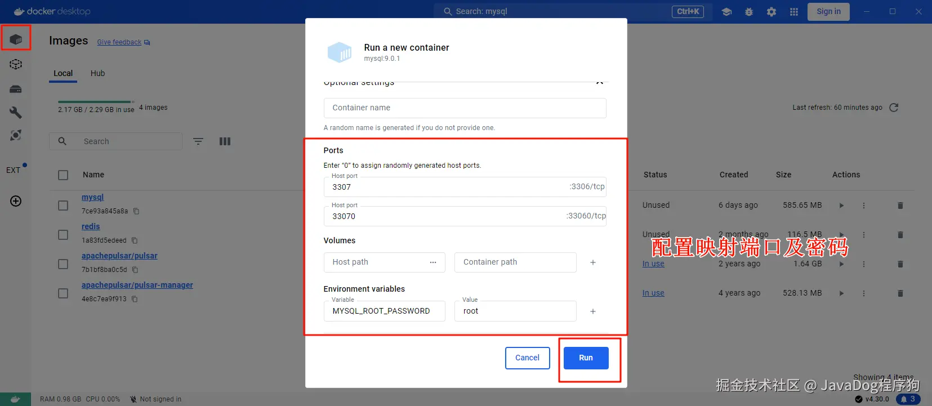Open the apachepulsar/pulsar-manager image link
This screenshot has width=932, height=406.
click(x=137, y=285)
